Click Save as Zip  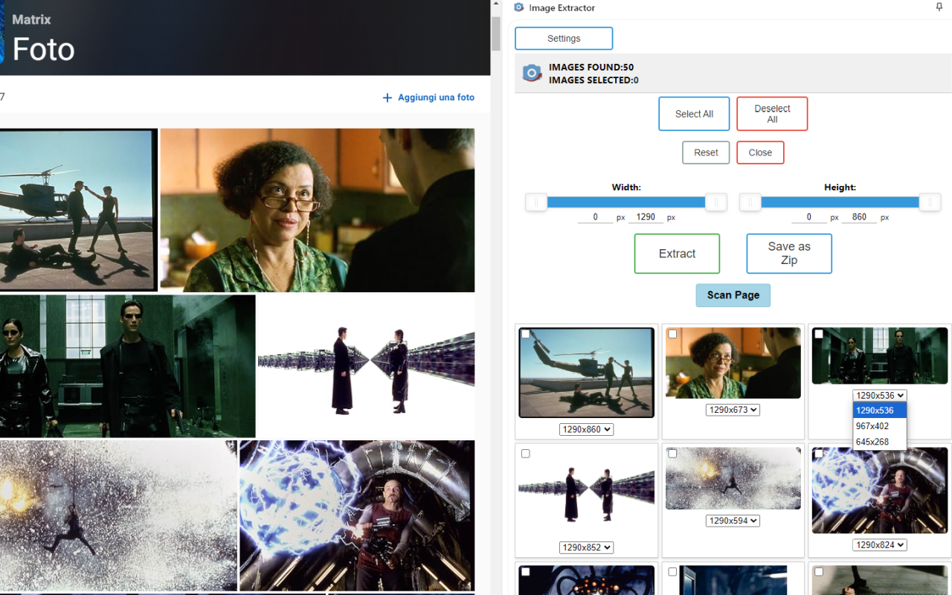point(789,254)
